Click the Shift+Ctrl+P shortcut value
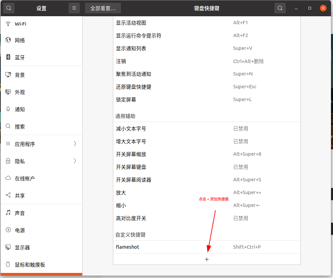Viewport: 333px width, 278px height. [247, 247]
